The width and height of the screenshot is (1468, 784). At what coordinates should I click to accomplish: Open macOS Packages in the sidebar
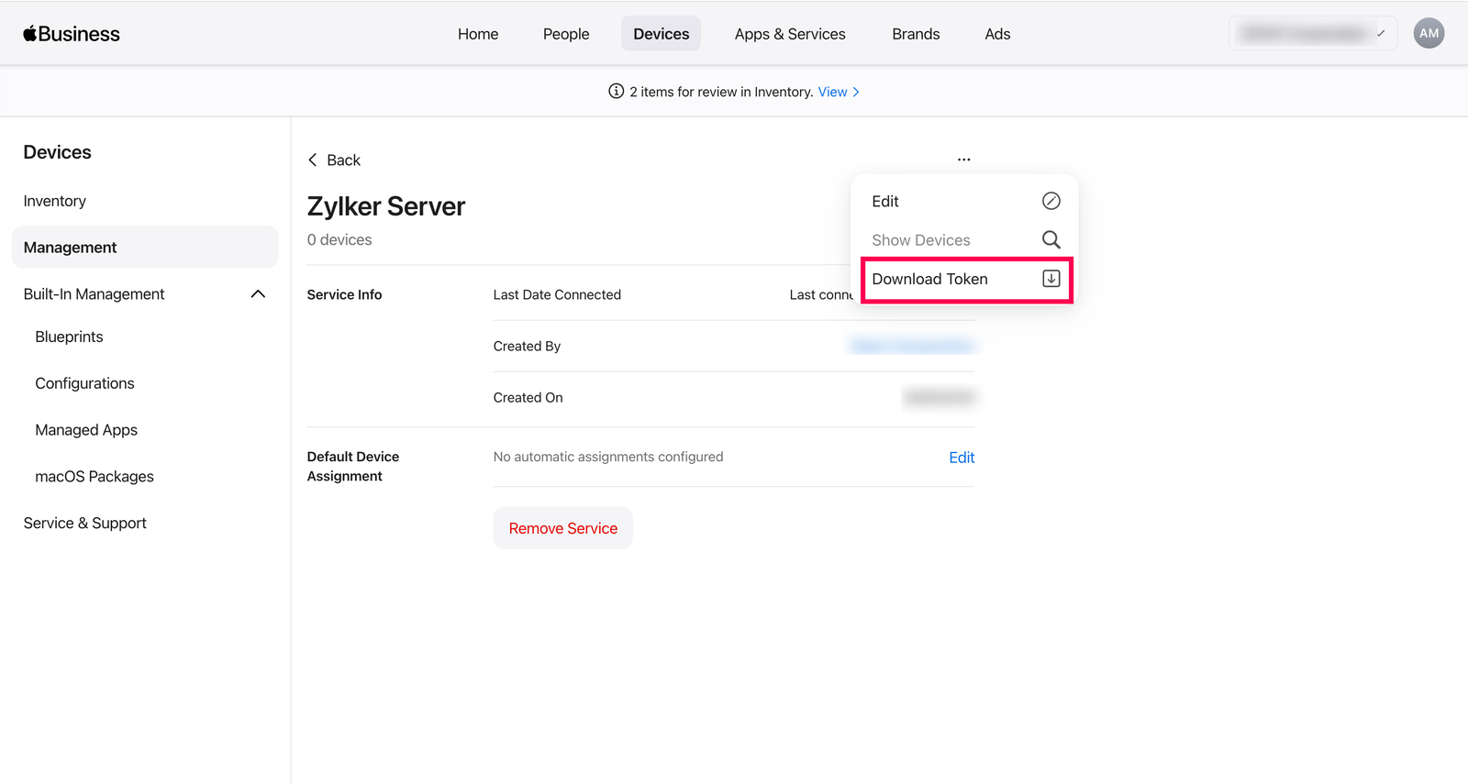point(95,477)
